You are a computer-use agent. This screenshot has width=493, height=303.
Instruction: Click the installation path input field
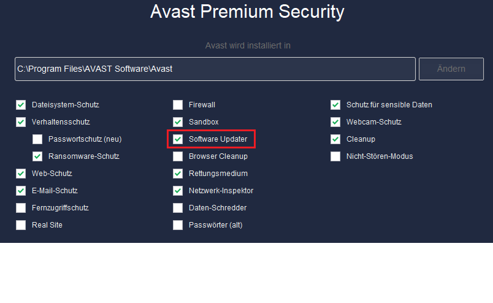[x=215, y=69]
